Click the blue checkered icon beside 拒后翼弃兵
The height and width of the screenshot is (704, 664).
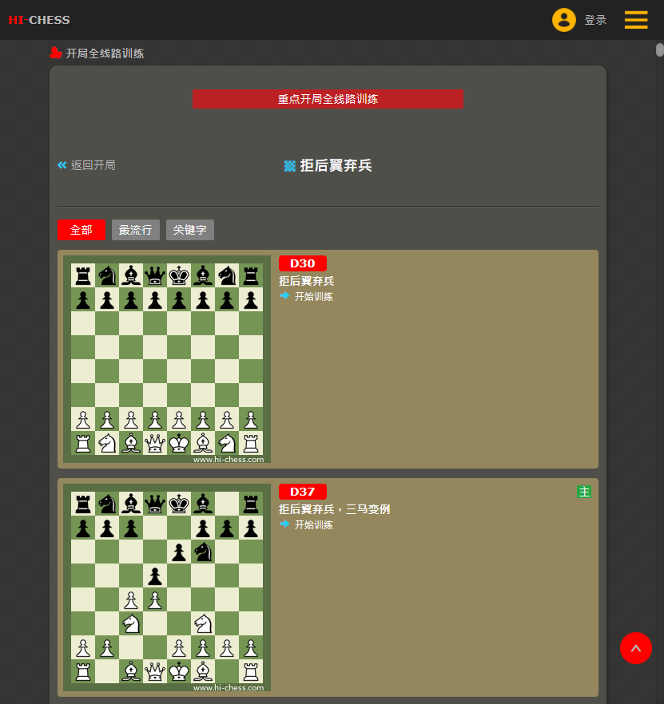(290, 166)
